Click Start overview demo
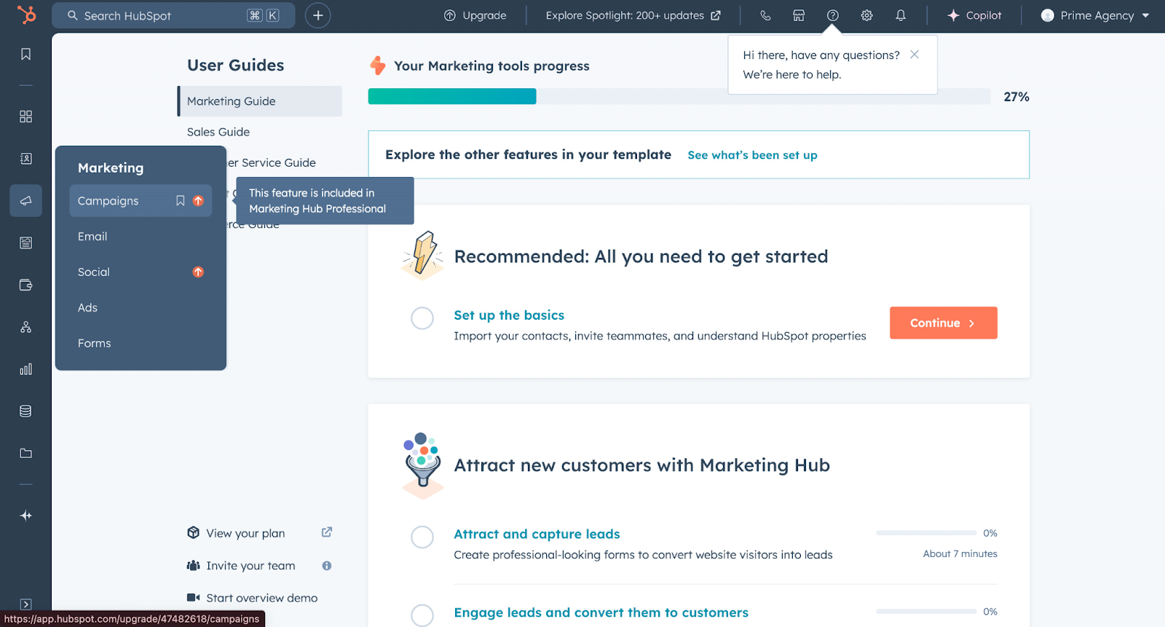 click(261, 598)
